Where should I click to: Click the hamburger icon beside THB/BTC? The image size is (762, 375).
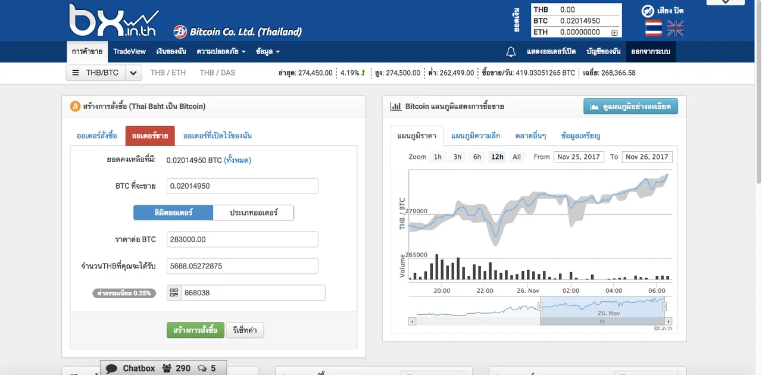tap(76, 73)
